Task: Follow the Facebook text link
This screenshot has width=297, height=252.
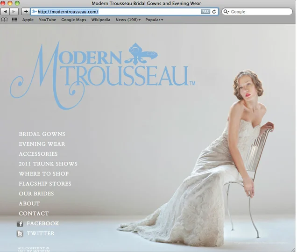Action: tap(43, 223)
